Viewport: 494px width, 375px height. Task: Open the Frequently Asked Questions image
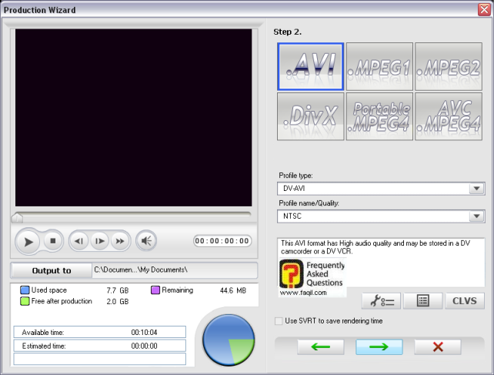coord(312,277)
